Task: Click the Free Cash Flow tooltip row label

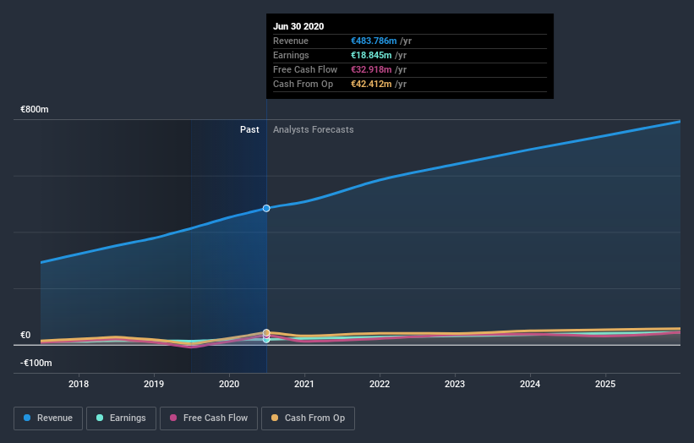Action: click(x=305, y=69)
